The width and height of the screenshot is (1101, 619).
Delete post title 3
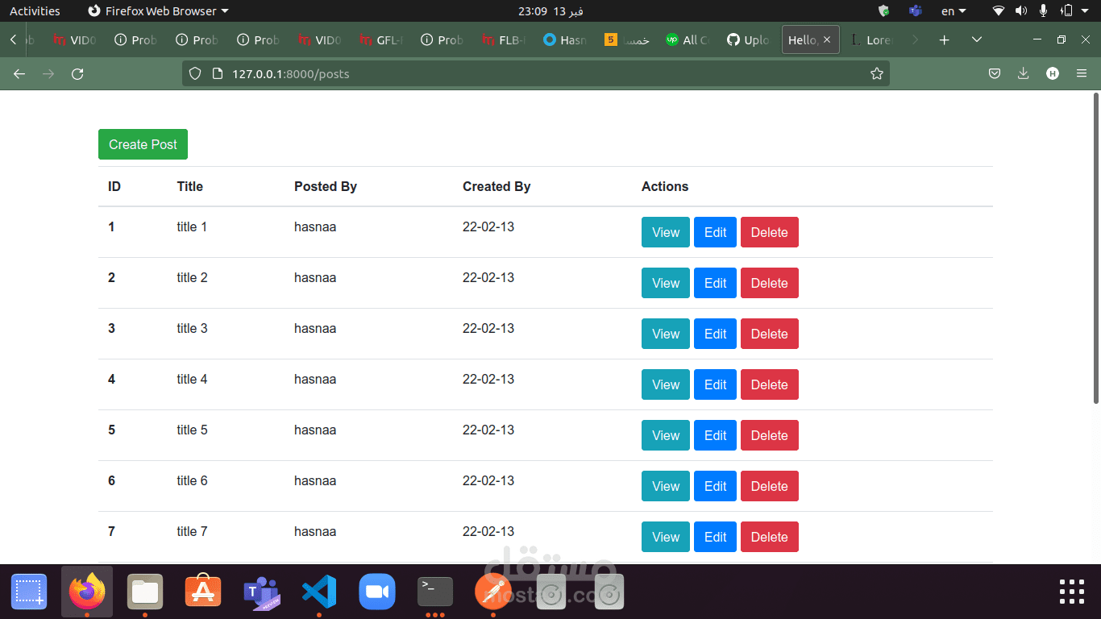click(x=770, y=334)
